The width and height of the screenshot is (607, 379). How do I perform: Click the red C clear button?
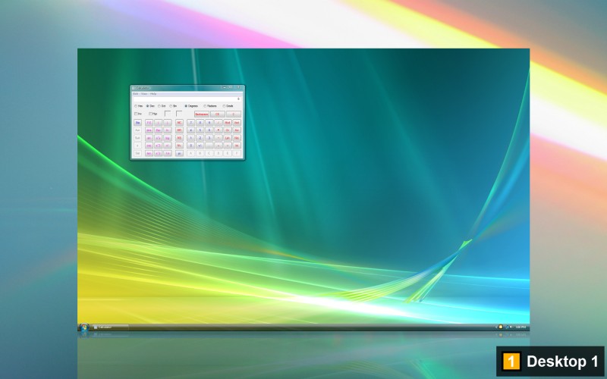click(234, 114)
